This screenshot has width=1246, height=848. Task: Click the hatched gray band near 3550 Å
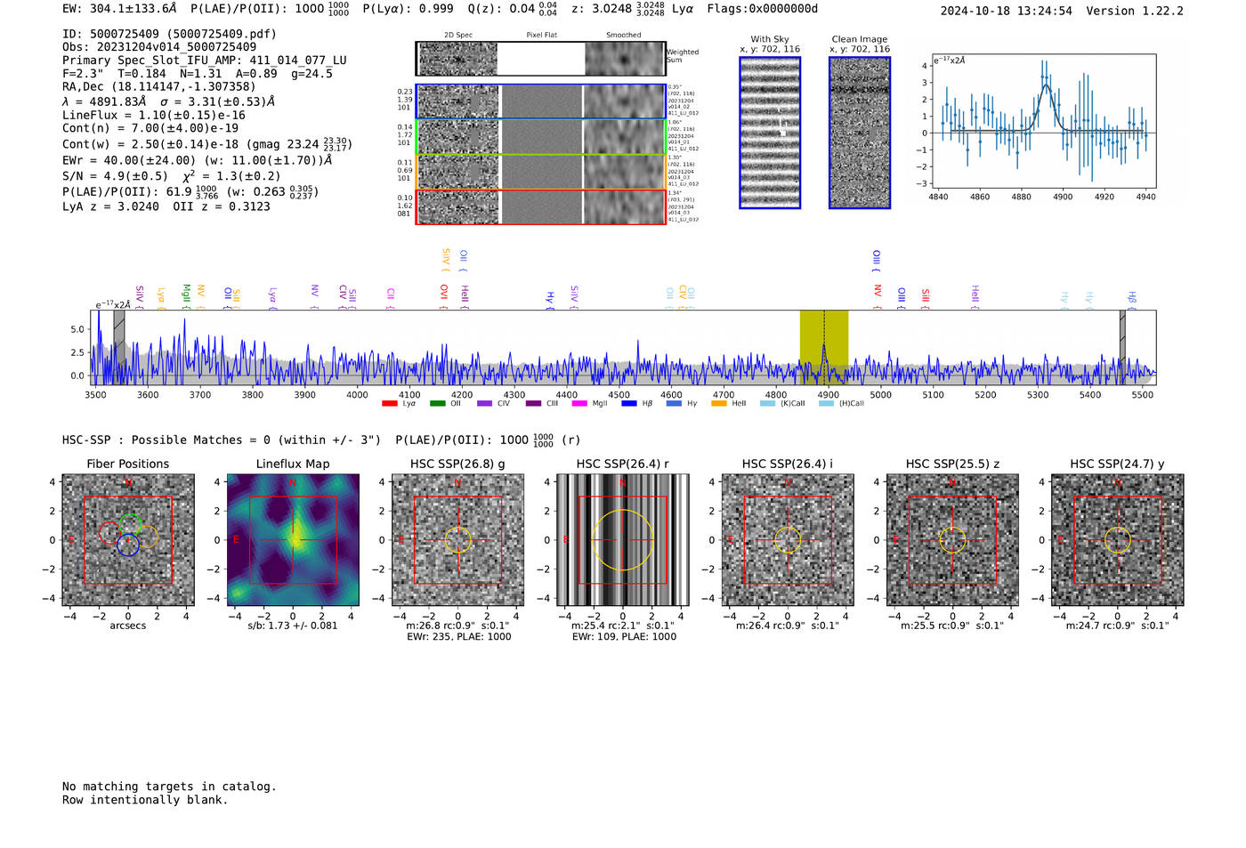[x=119, y=347]
